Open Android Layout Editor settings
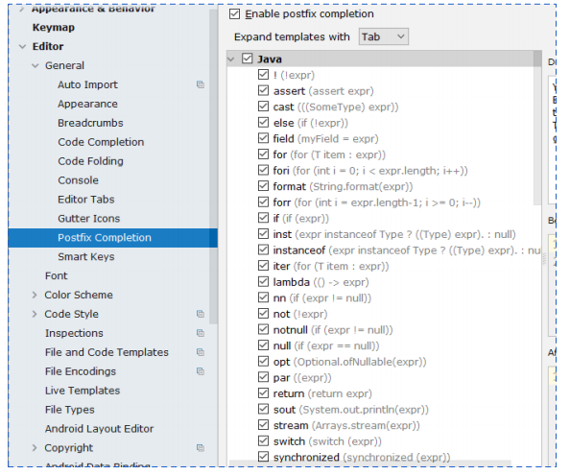The height and width of the screenshot is (475, 570). 99,429
